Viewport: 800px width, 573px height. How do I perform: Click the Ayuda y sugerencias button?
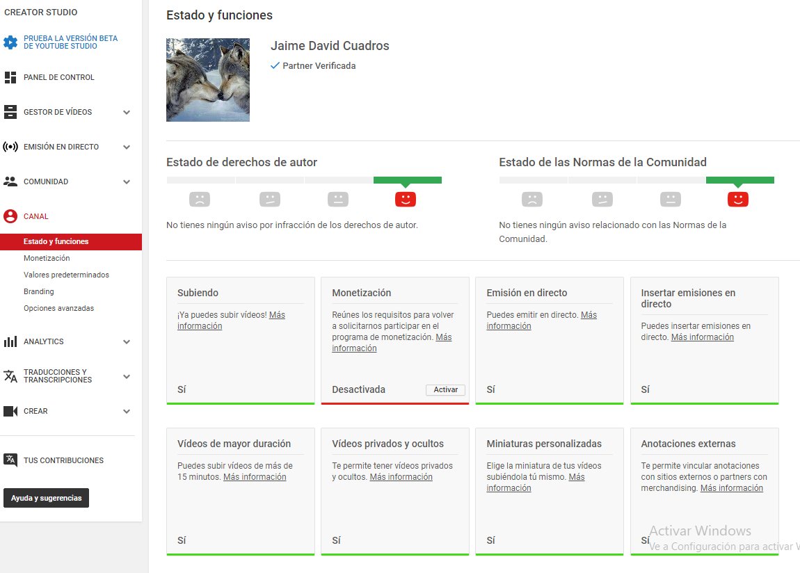tap(47, 498)
